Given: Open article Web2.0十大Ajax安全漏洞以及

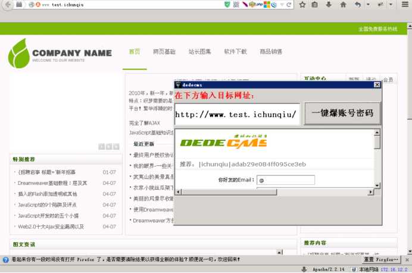Looking at the screenshot, I should click(51, 227).
